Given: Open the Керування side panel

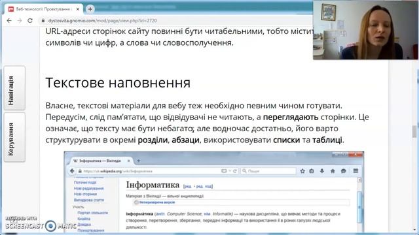Looking at the screenshot, I should (14, 137).
